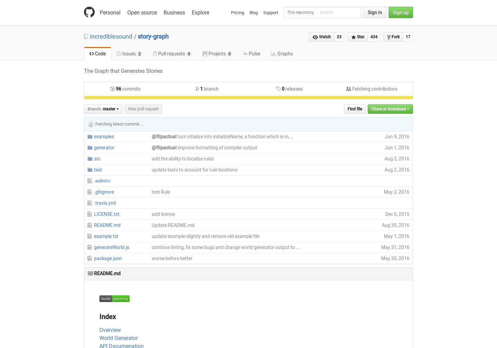Click the branch icon beside 1 branch

tap(197, 89)
